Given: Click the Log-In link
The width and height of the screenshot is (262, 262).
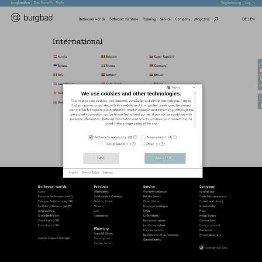Looking at the screenshot, I should pyautogui.click(x=250, y=3).
